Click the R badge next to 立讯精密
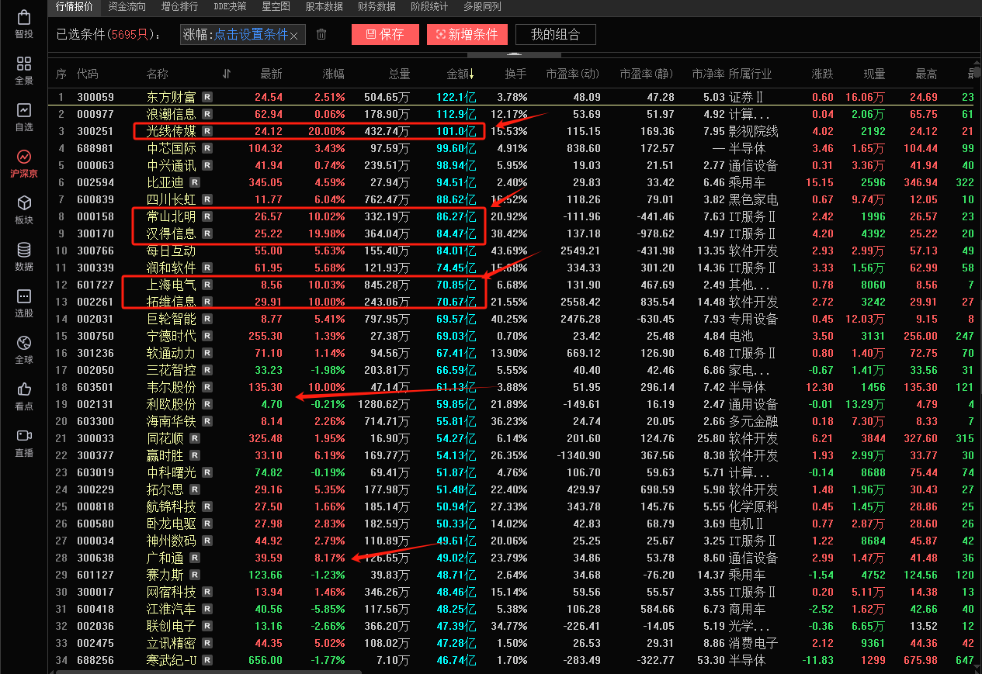Viewport: 982px width, 674px height. pos(207,643)
